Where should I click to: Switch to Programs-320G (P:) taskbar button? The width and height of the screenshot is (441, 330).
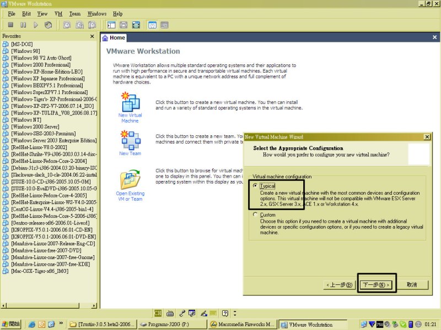click(173, 324)
